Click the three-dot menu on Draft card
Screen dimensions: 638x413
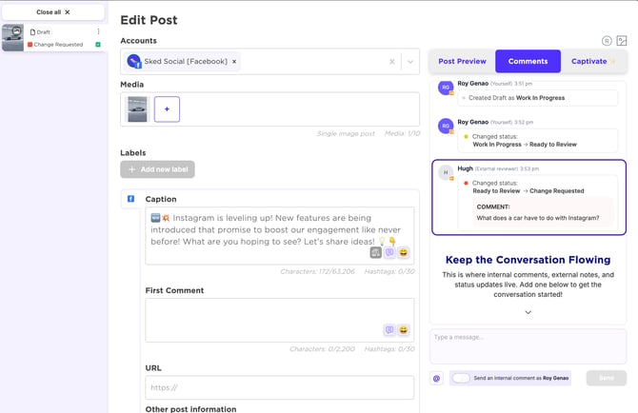coord(98,31)
